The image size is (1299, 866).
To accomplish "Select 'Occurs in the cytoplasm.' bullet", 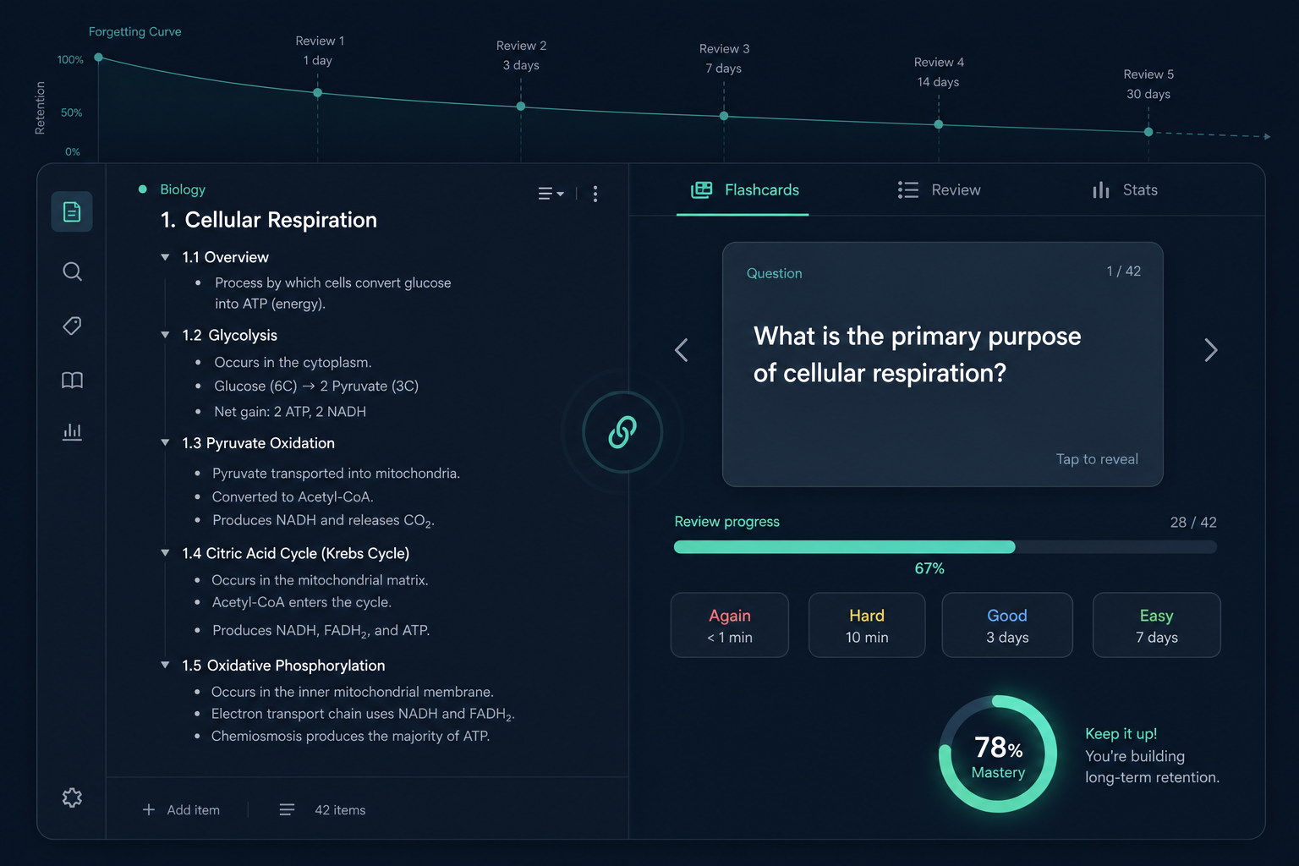I will [293, 362].
